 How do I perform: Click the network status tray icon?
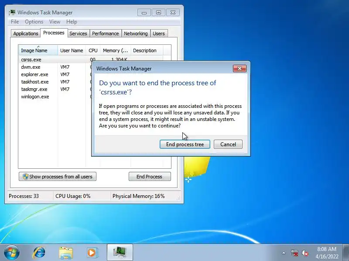pyautogui.click(x=294, y=253)
